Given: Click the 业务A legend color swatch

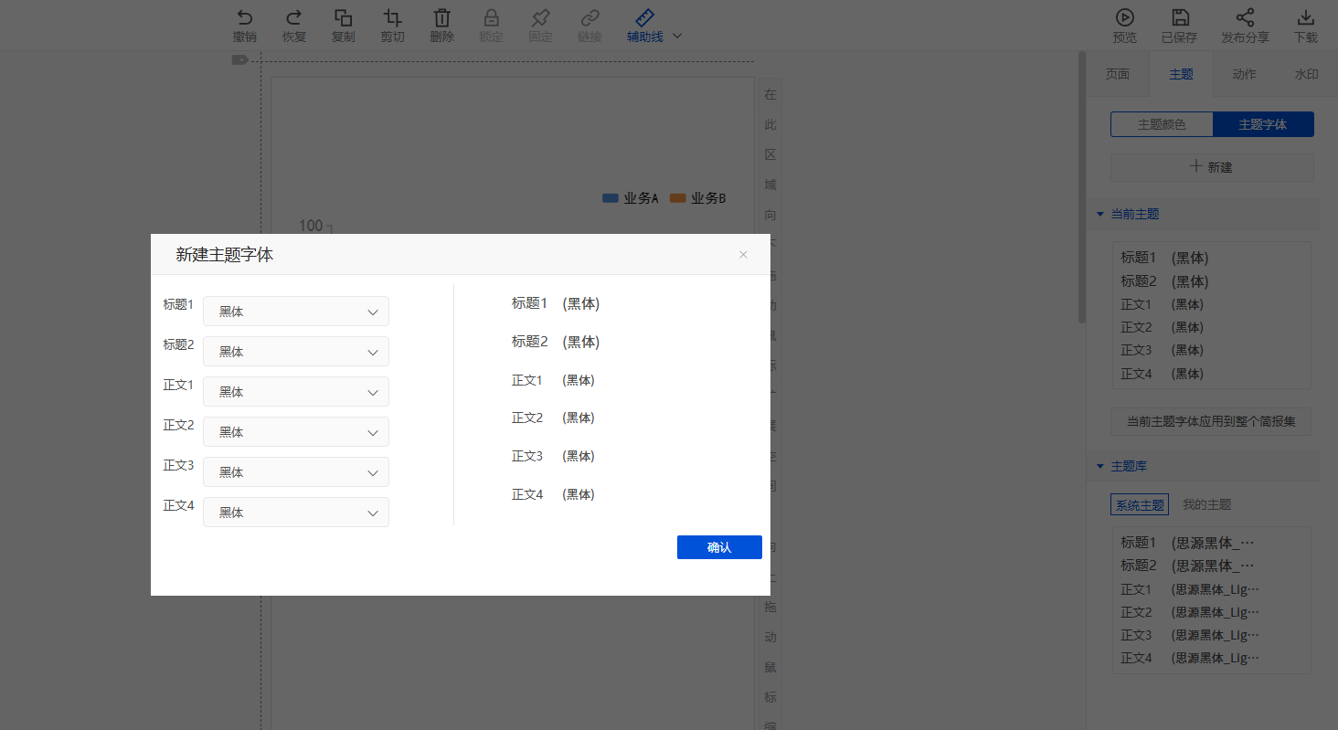Looking at the screenshot, I should click(x=611, y=198).
